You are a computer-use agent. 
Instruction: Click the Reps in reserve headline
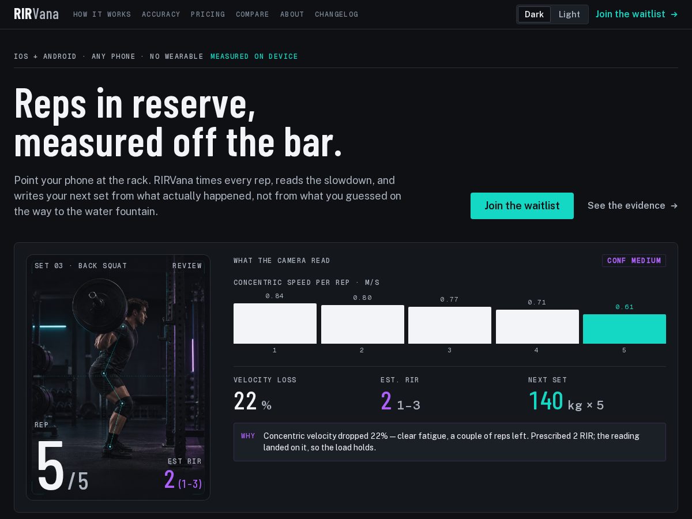click(178, 123)
